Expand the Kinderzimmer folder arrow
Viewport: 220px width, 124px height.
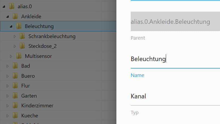[8, 106]
